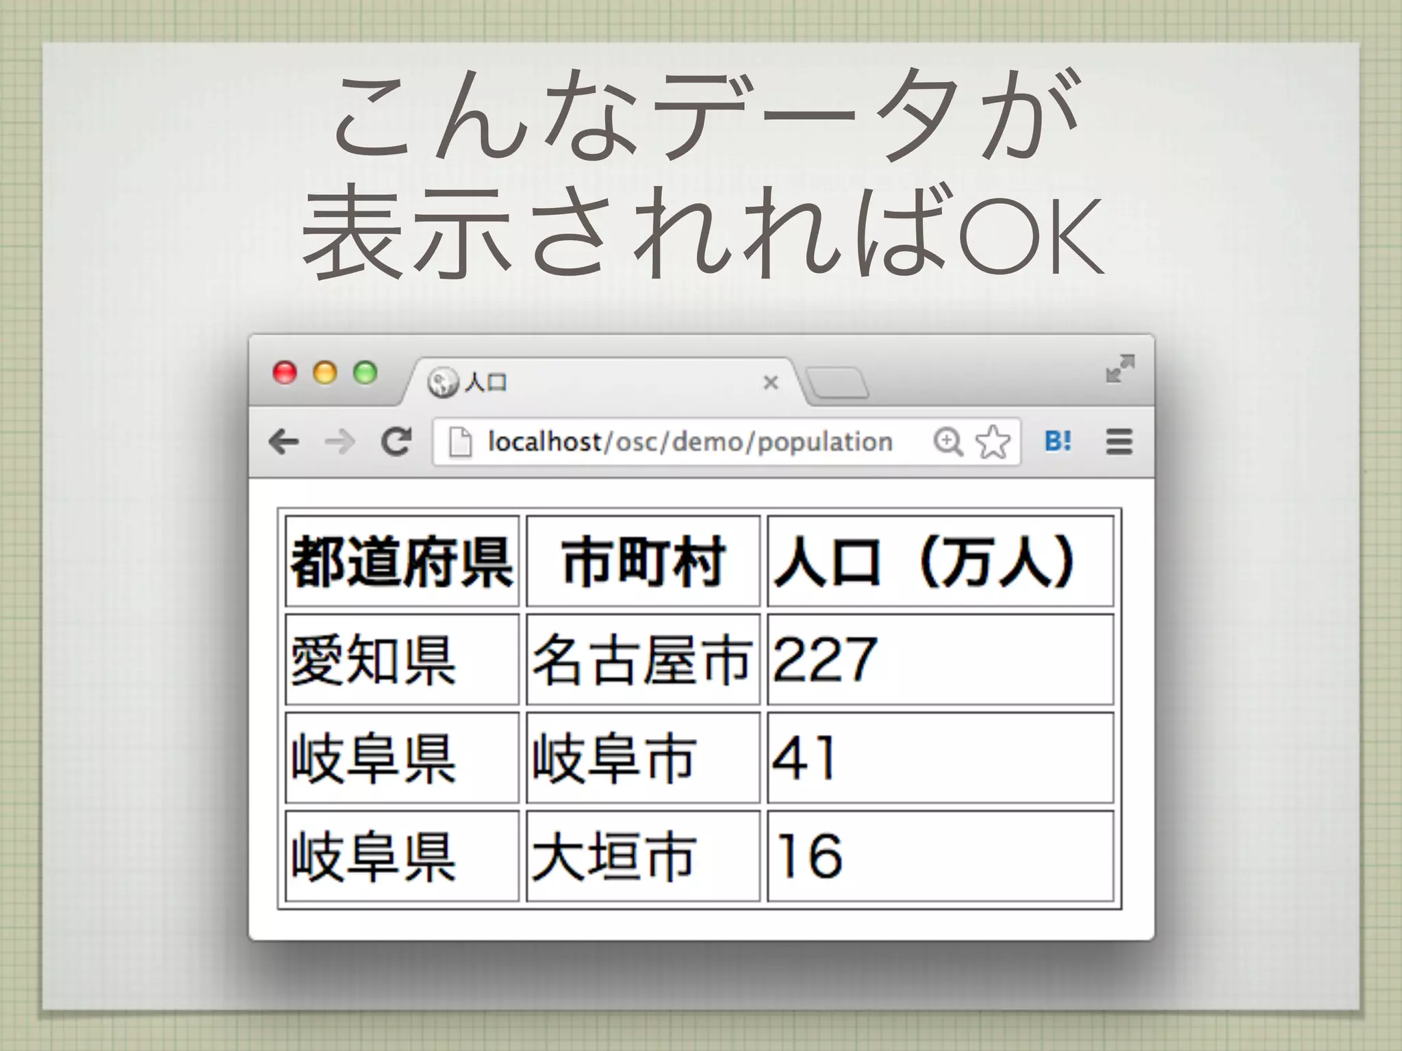
Task: Click the slide text 表示されればOK
Action: coord(702,231)
